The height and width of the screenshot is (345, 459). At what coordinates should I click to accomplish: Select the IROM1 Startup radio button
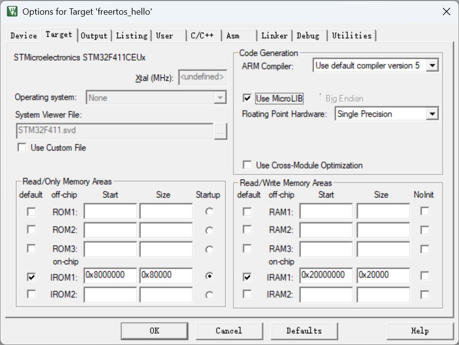[x=209, y=276]
